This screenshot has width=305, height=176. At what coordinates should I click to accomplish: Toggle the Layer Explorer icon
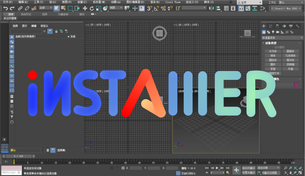click(233, 8)
